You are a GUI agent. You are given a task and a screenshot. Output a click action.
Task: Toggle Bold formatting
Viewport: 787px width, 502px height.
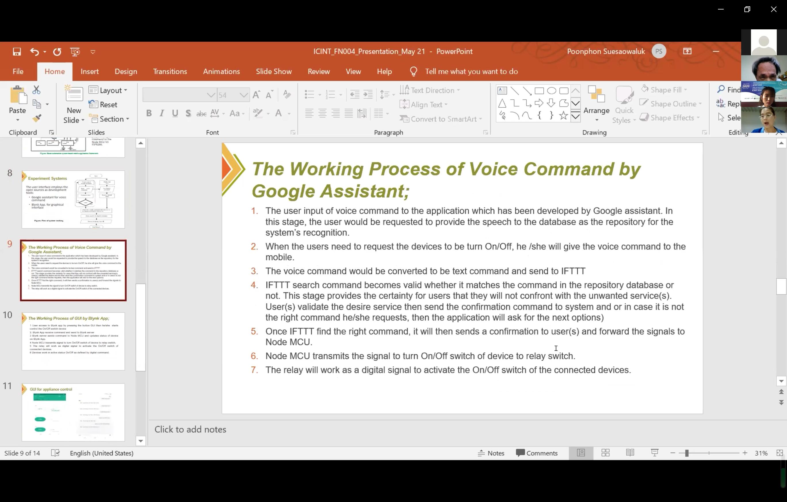(149, 113)
